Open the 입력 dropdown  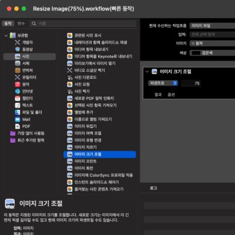212,35
